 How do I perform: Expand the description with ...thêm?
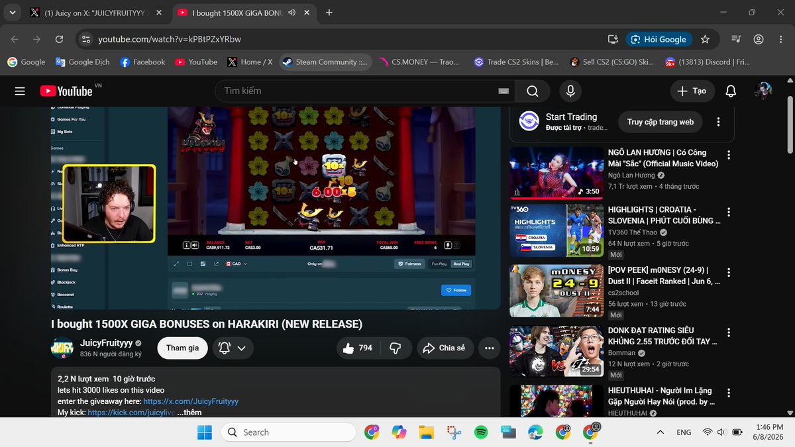point(189,412)
